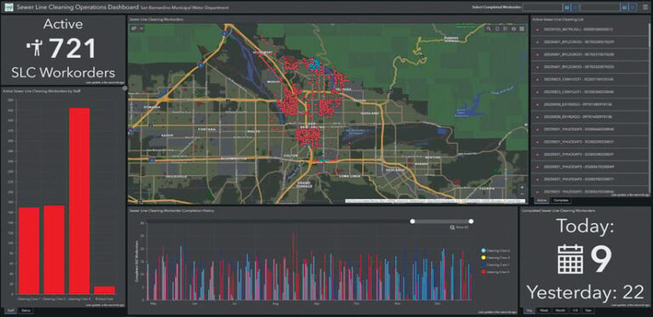The width and height of the screenshot is (653, 317).
Task: Click the layer selector icon on the map
Action: [x=134, y=29]
